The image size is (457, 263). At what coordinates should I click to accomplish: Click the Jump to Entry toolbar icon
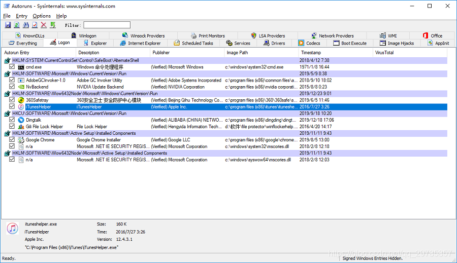coord(53,25)
